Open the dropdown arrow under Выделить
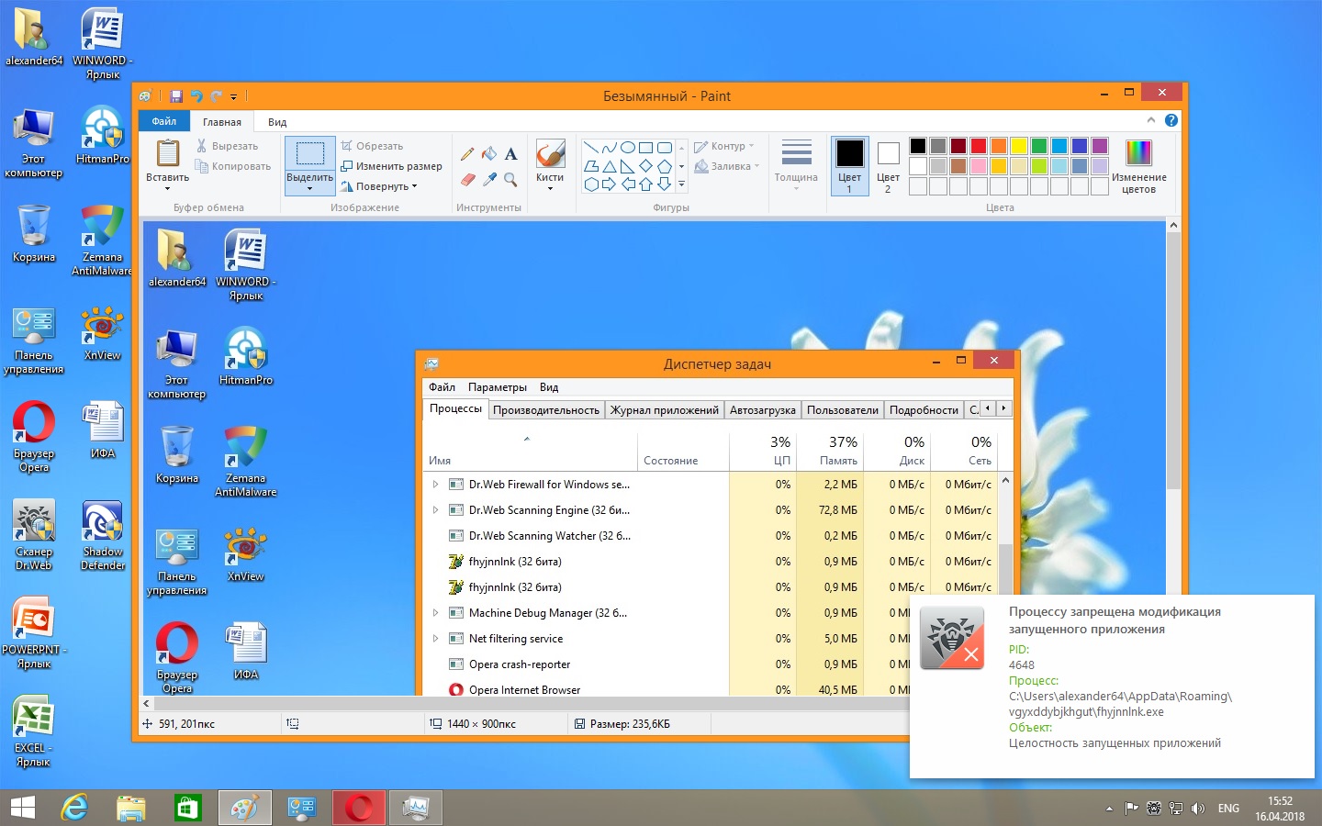1322x826 pixels. (x=309, y=189)
